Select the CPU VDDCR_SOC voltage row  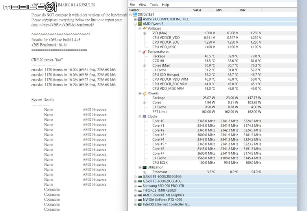coord(207,42)
